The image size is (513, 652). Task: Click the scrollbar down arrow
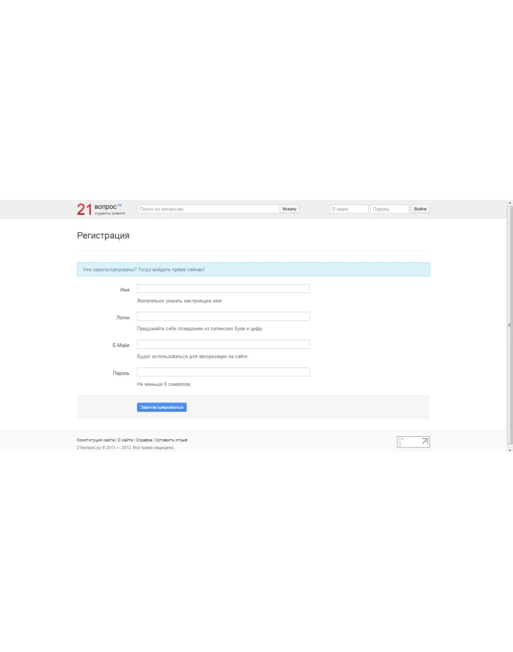(510, 449)
